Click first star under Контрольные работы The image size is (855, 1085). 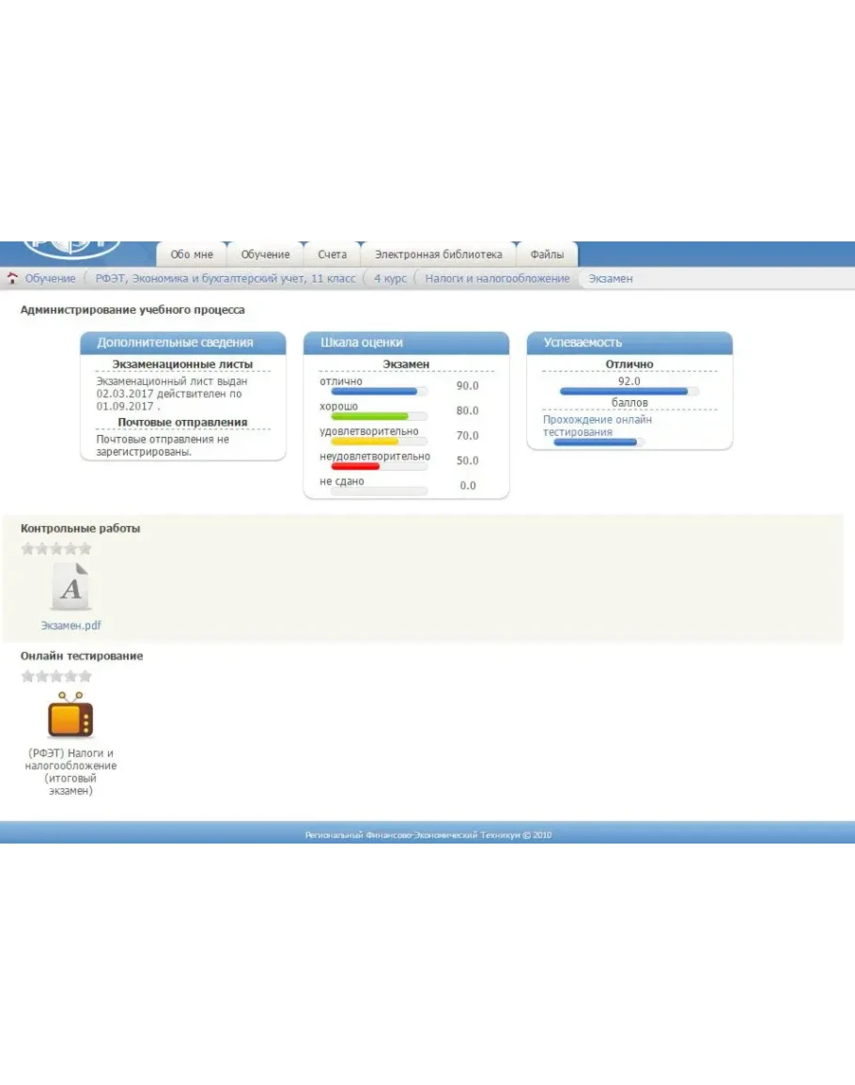click(x=28, y=549)
